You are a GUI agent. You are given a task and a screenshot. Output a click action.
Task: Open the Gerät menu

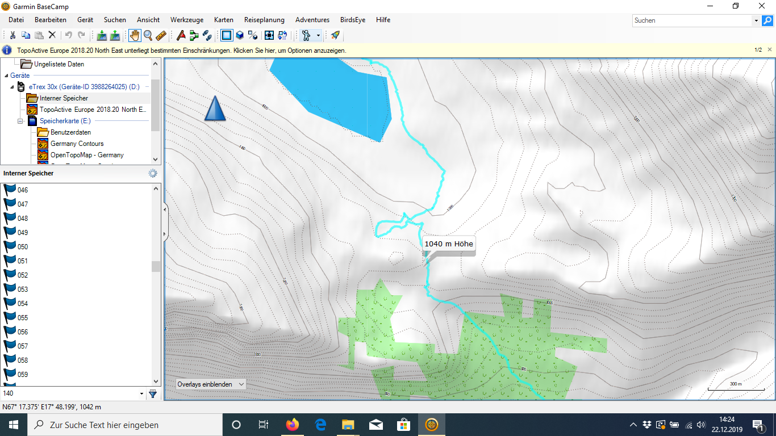click(x=85, y=20)
